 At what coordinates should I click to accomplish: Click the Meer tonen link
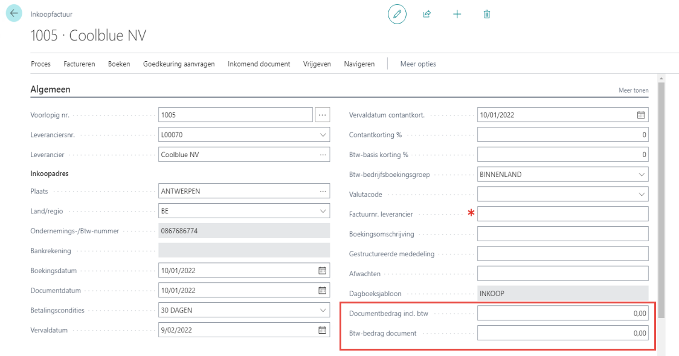[633, 91]
